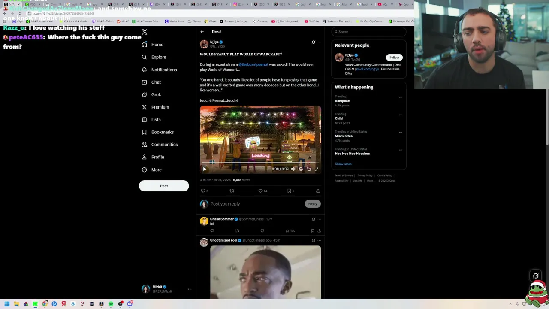Open Profile page
This screenshot has width=549, height=309.
pos(153,157)
